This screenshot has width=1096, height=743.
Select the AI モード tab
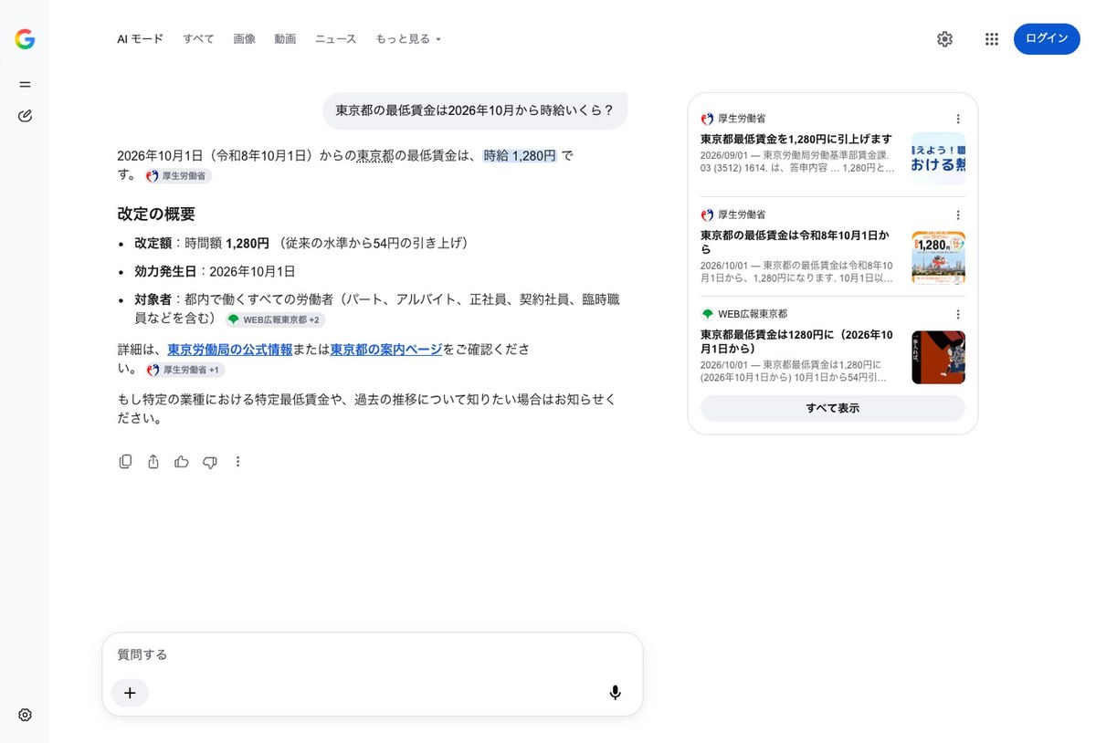140,39
